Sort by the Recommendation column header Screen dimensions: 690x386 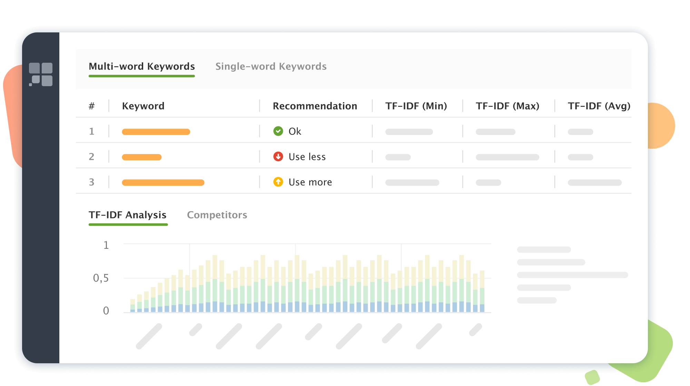click(x=315, y=106)
